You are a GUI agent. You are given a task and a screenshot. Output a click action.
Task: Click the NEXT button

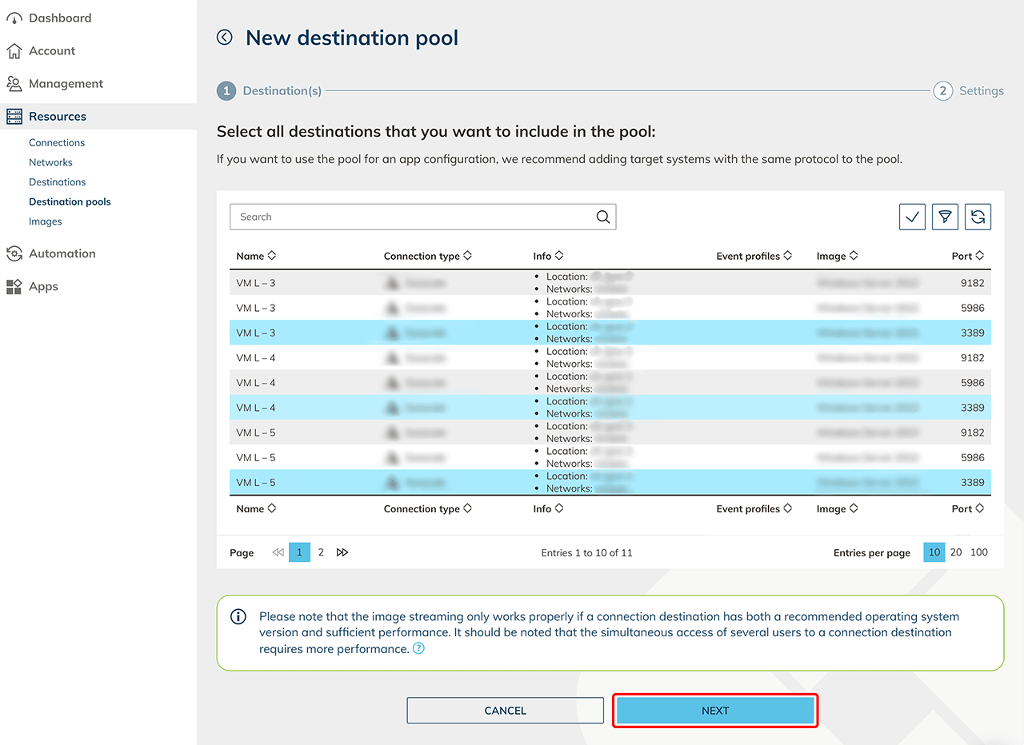coord(715,711)
